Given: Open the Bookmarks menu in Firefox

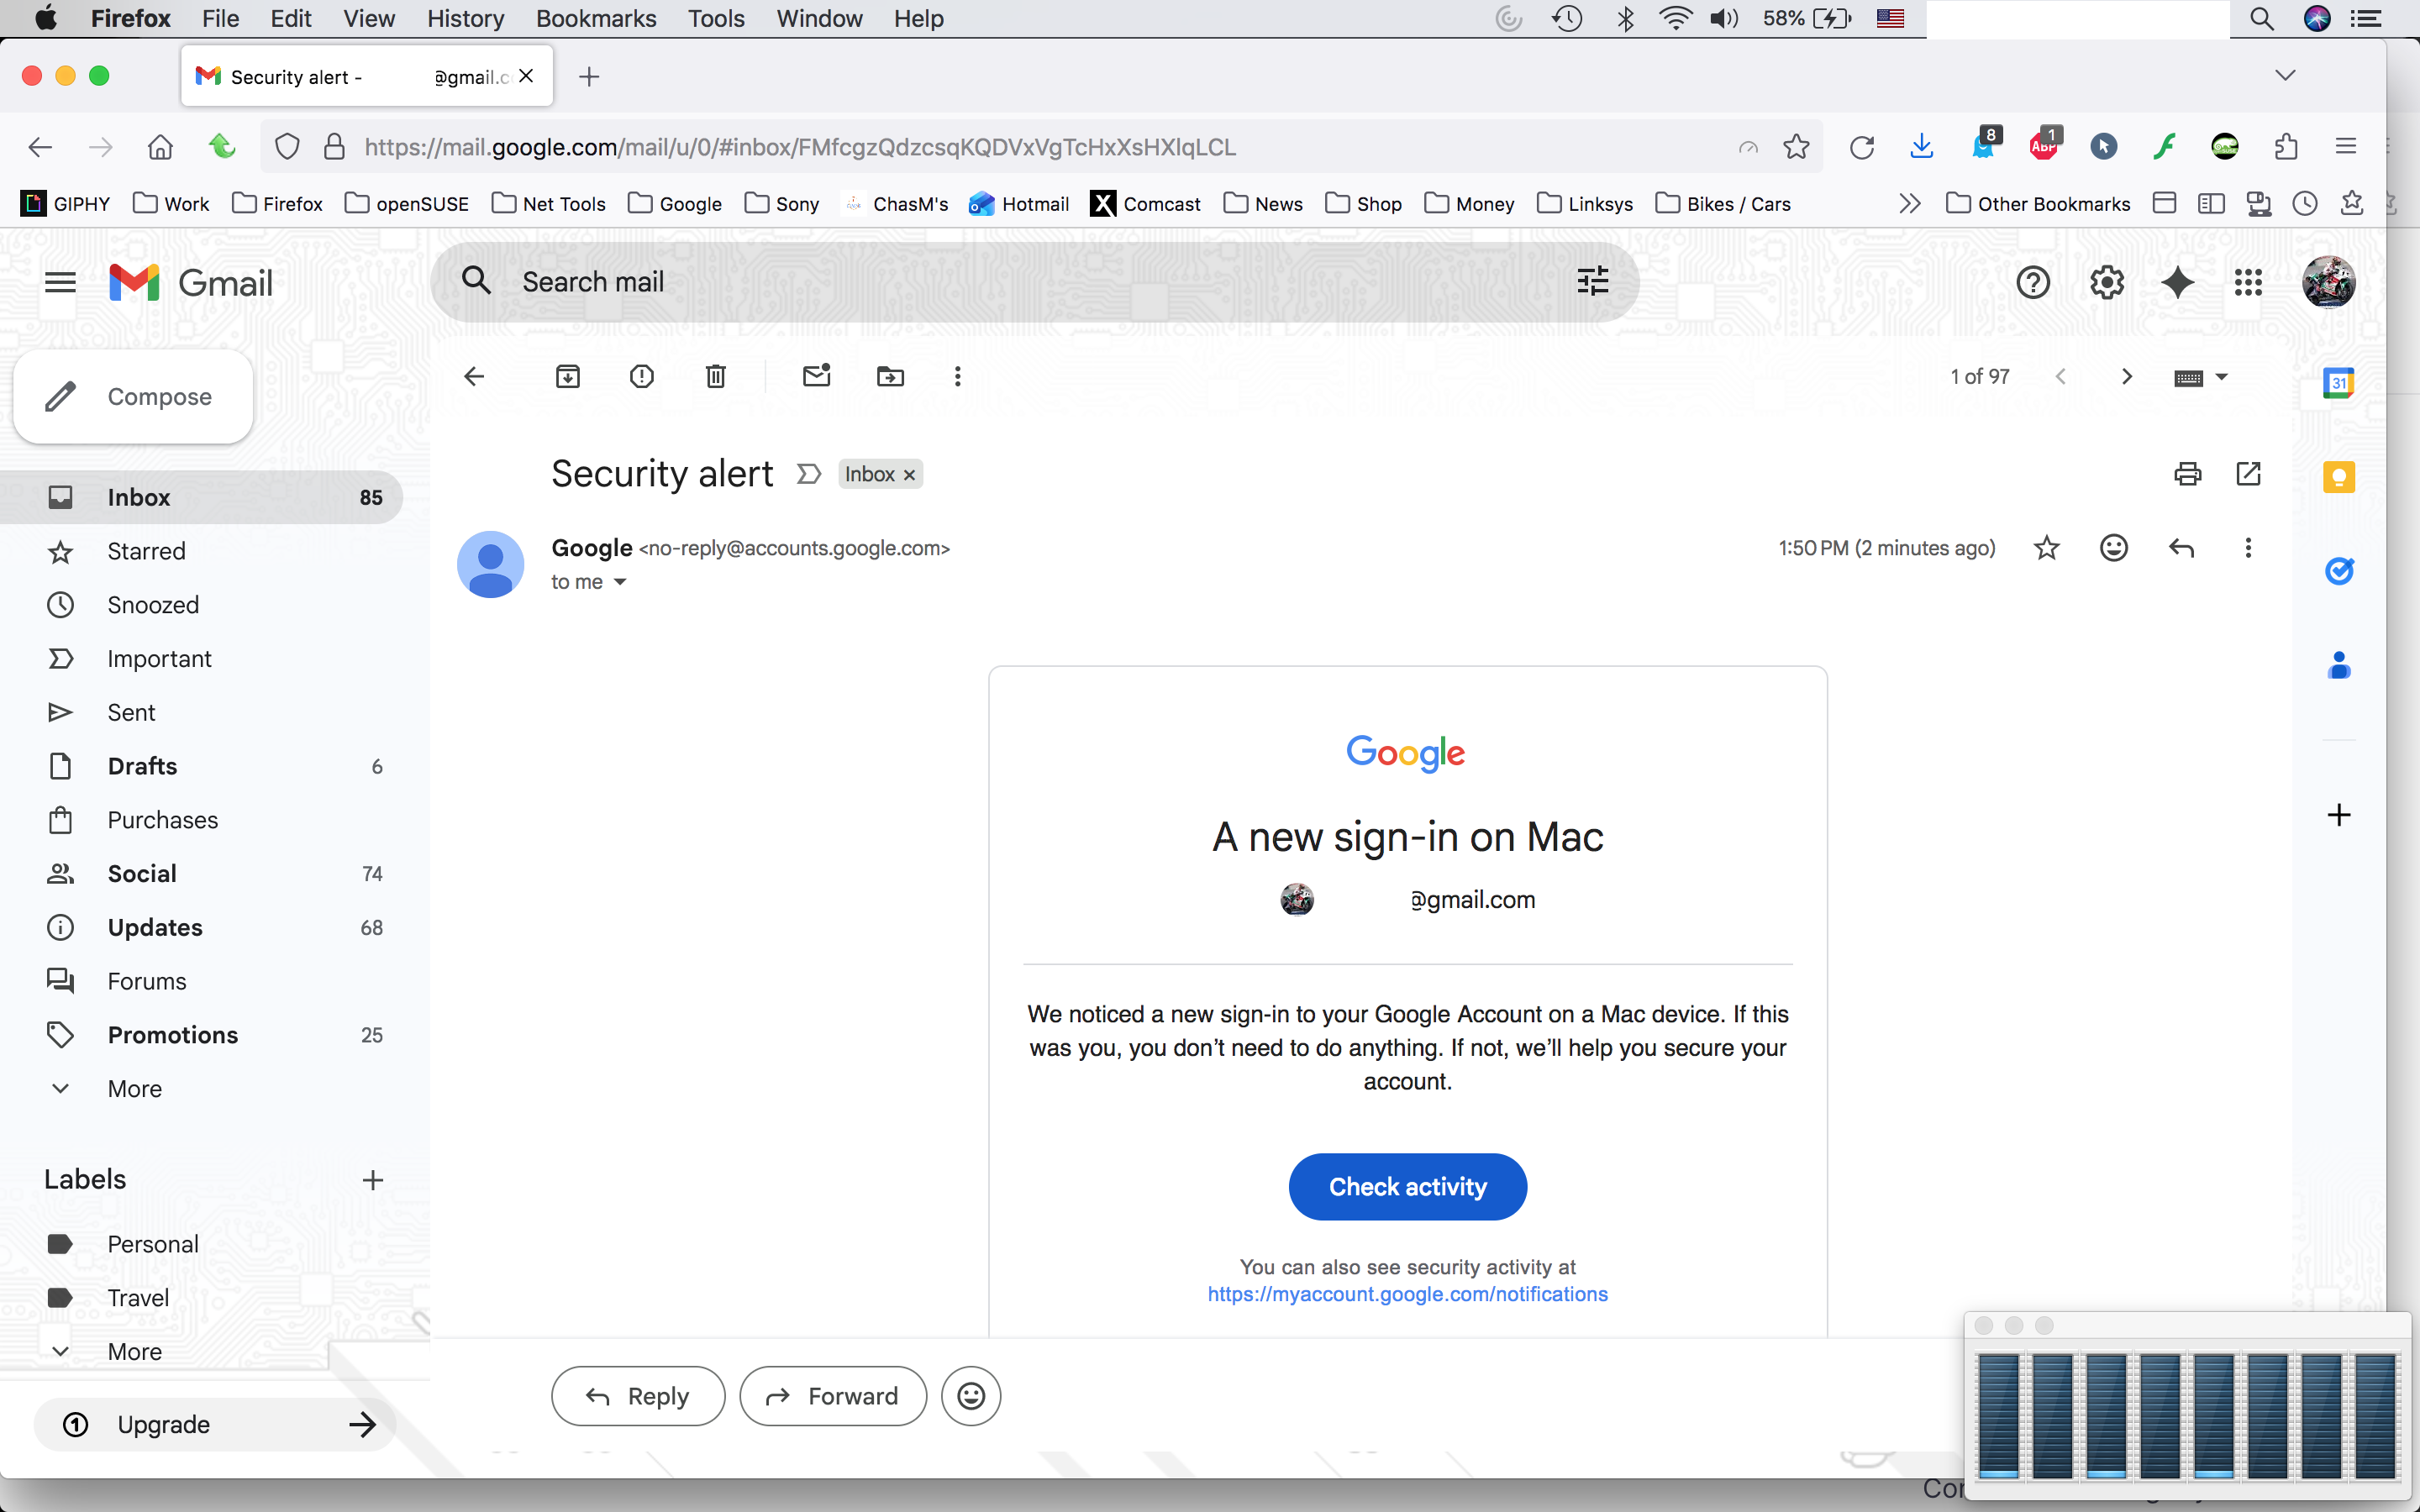Looking at the screenshot, I should point(596,18).
